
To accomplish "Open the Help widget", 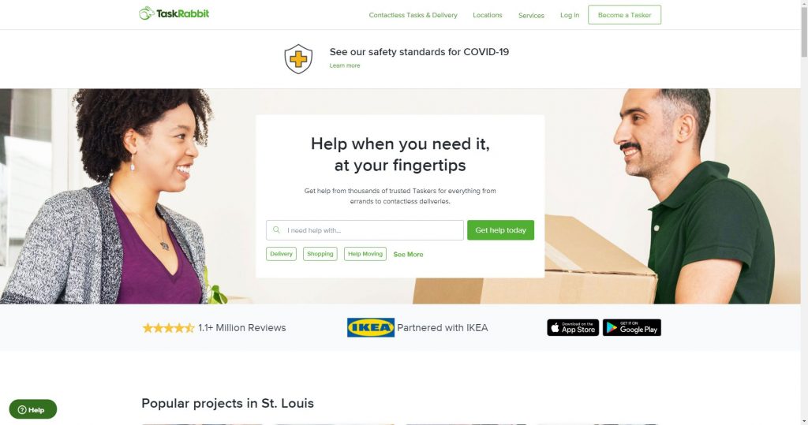I will [33, 409].
